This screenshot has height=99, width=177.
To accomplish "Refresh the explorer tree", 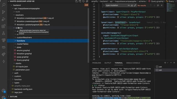I will coord(84,1).
